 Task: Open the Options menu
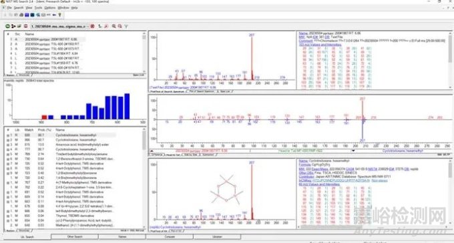tap(50, 8)
